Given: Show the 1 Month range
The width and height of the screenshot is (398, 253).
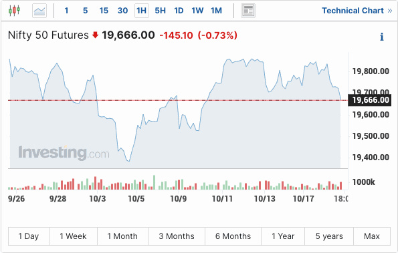Looking at the screenshot, I should click(122, 236).
